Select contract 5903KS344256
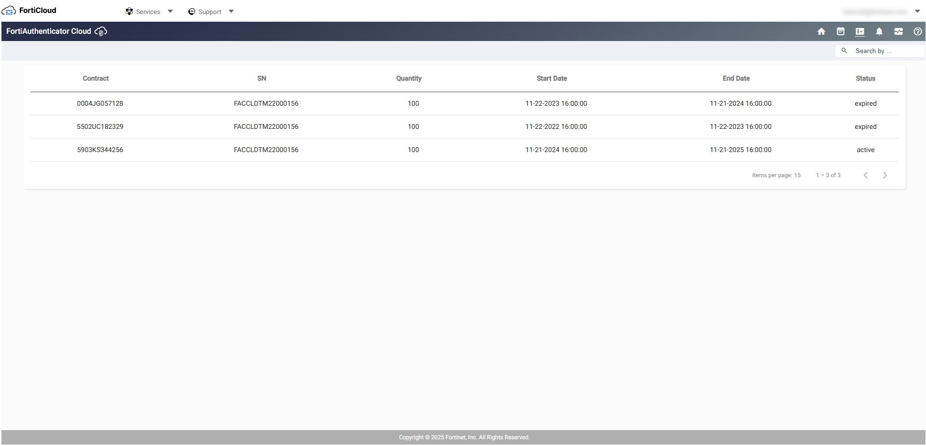 click(100, 150)
